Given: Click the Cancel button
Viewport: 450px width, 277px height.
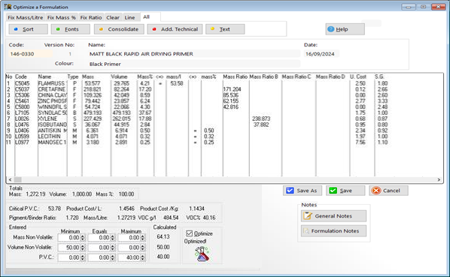Looking at the screenshot, I should [x=388, y=191].
